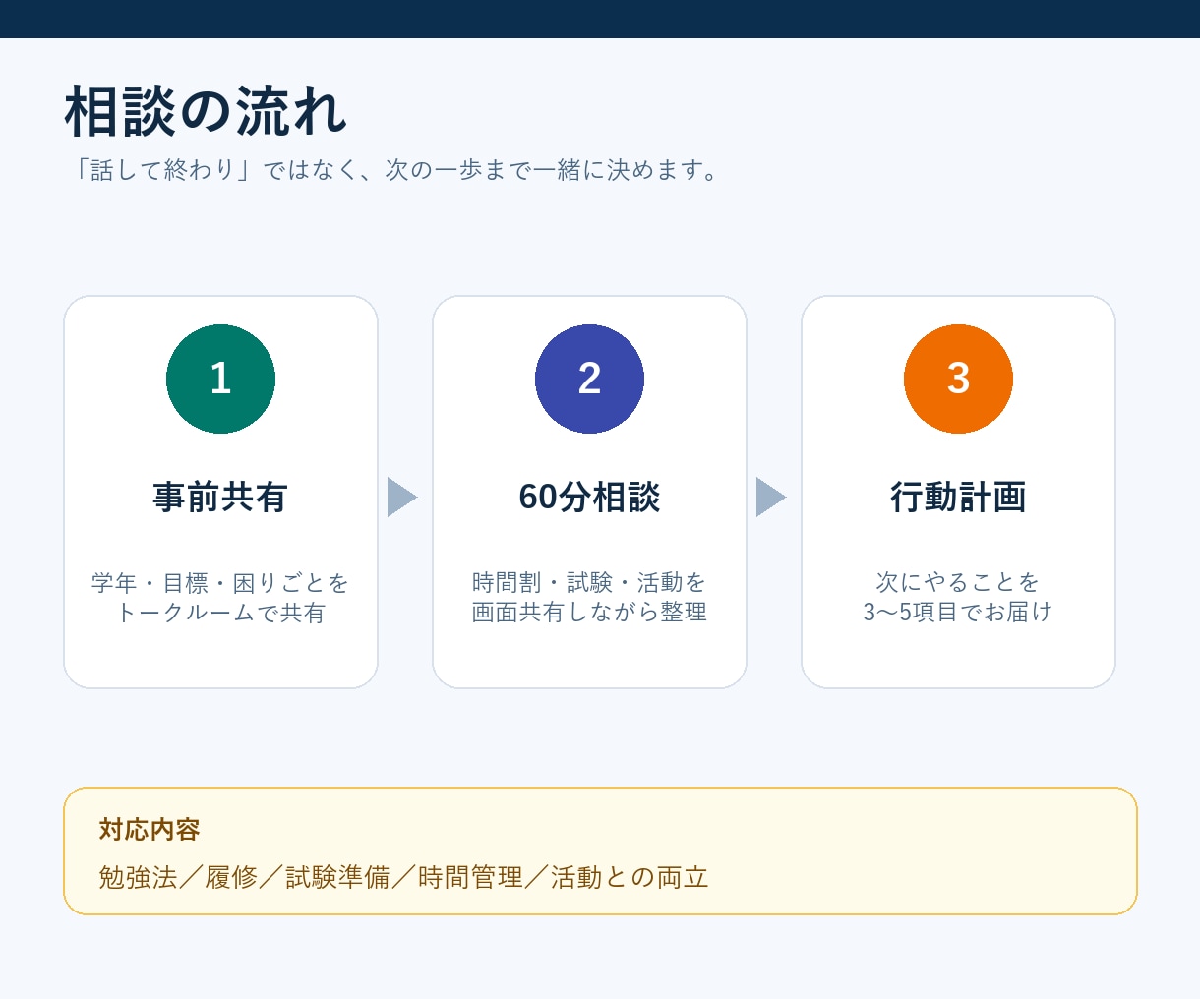The height and width of the screenshot is (999, 1200).
Task: Click the 事前共有 card title
Action: click(220, 497)
